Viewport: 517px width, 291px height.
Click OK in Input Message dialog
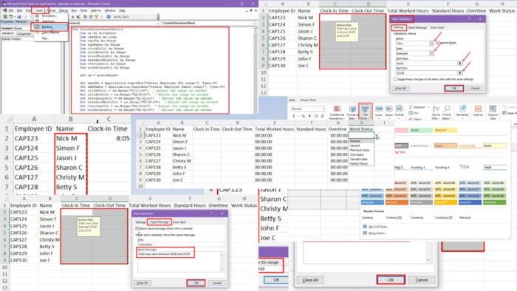click(196, 283)
